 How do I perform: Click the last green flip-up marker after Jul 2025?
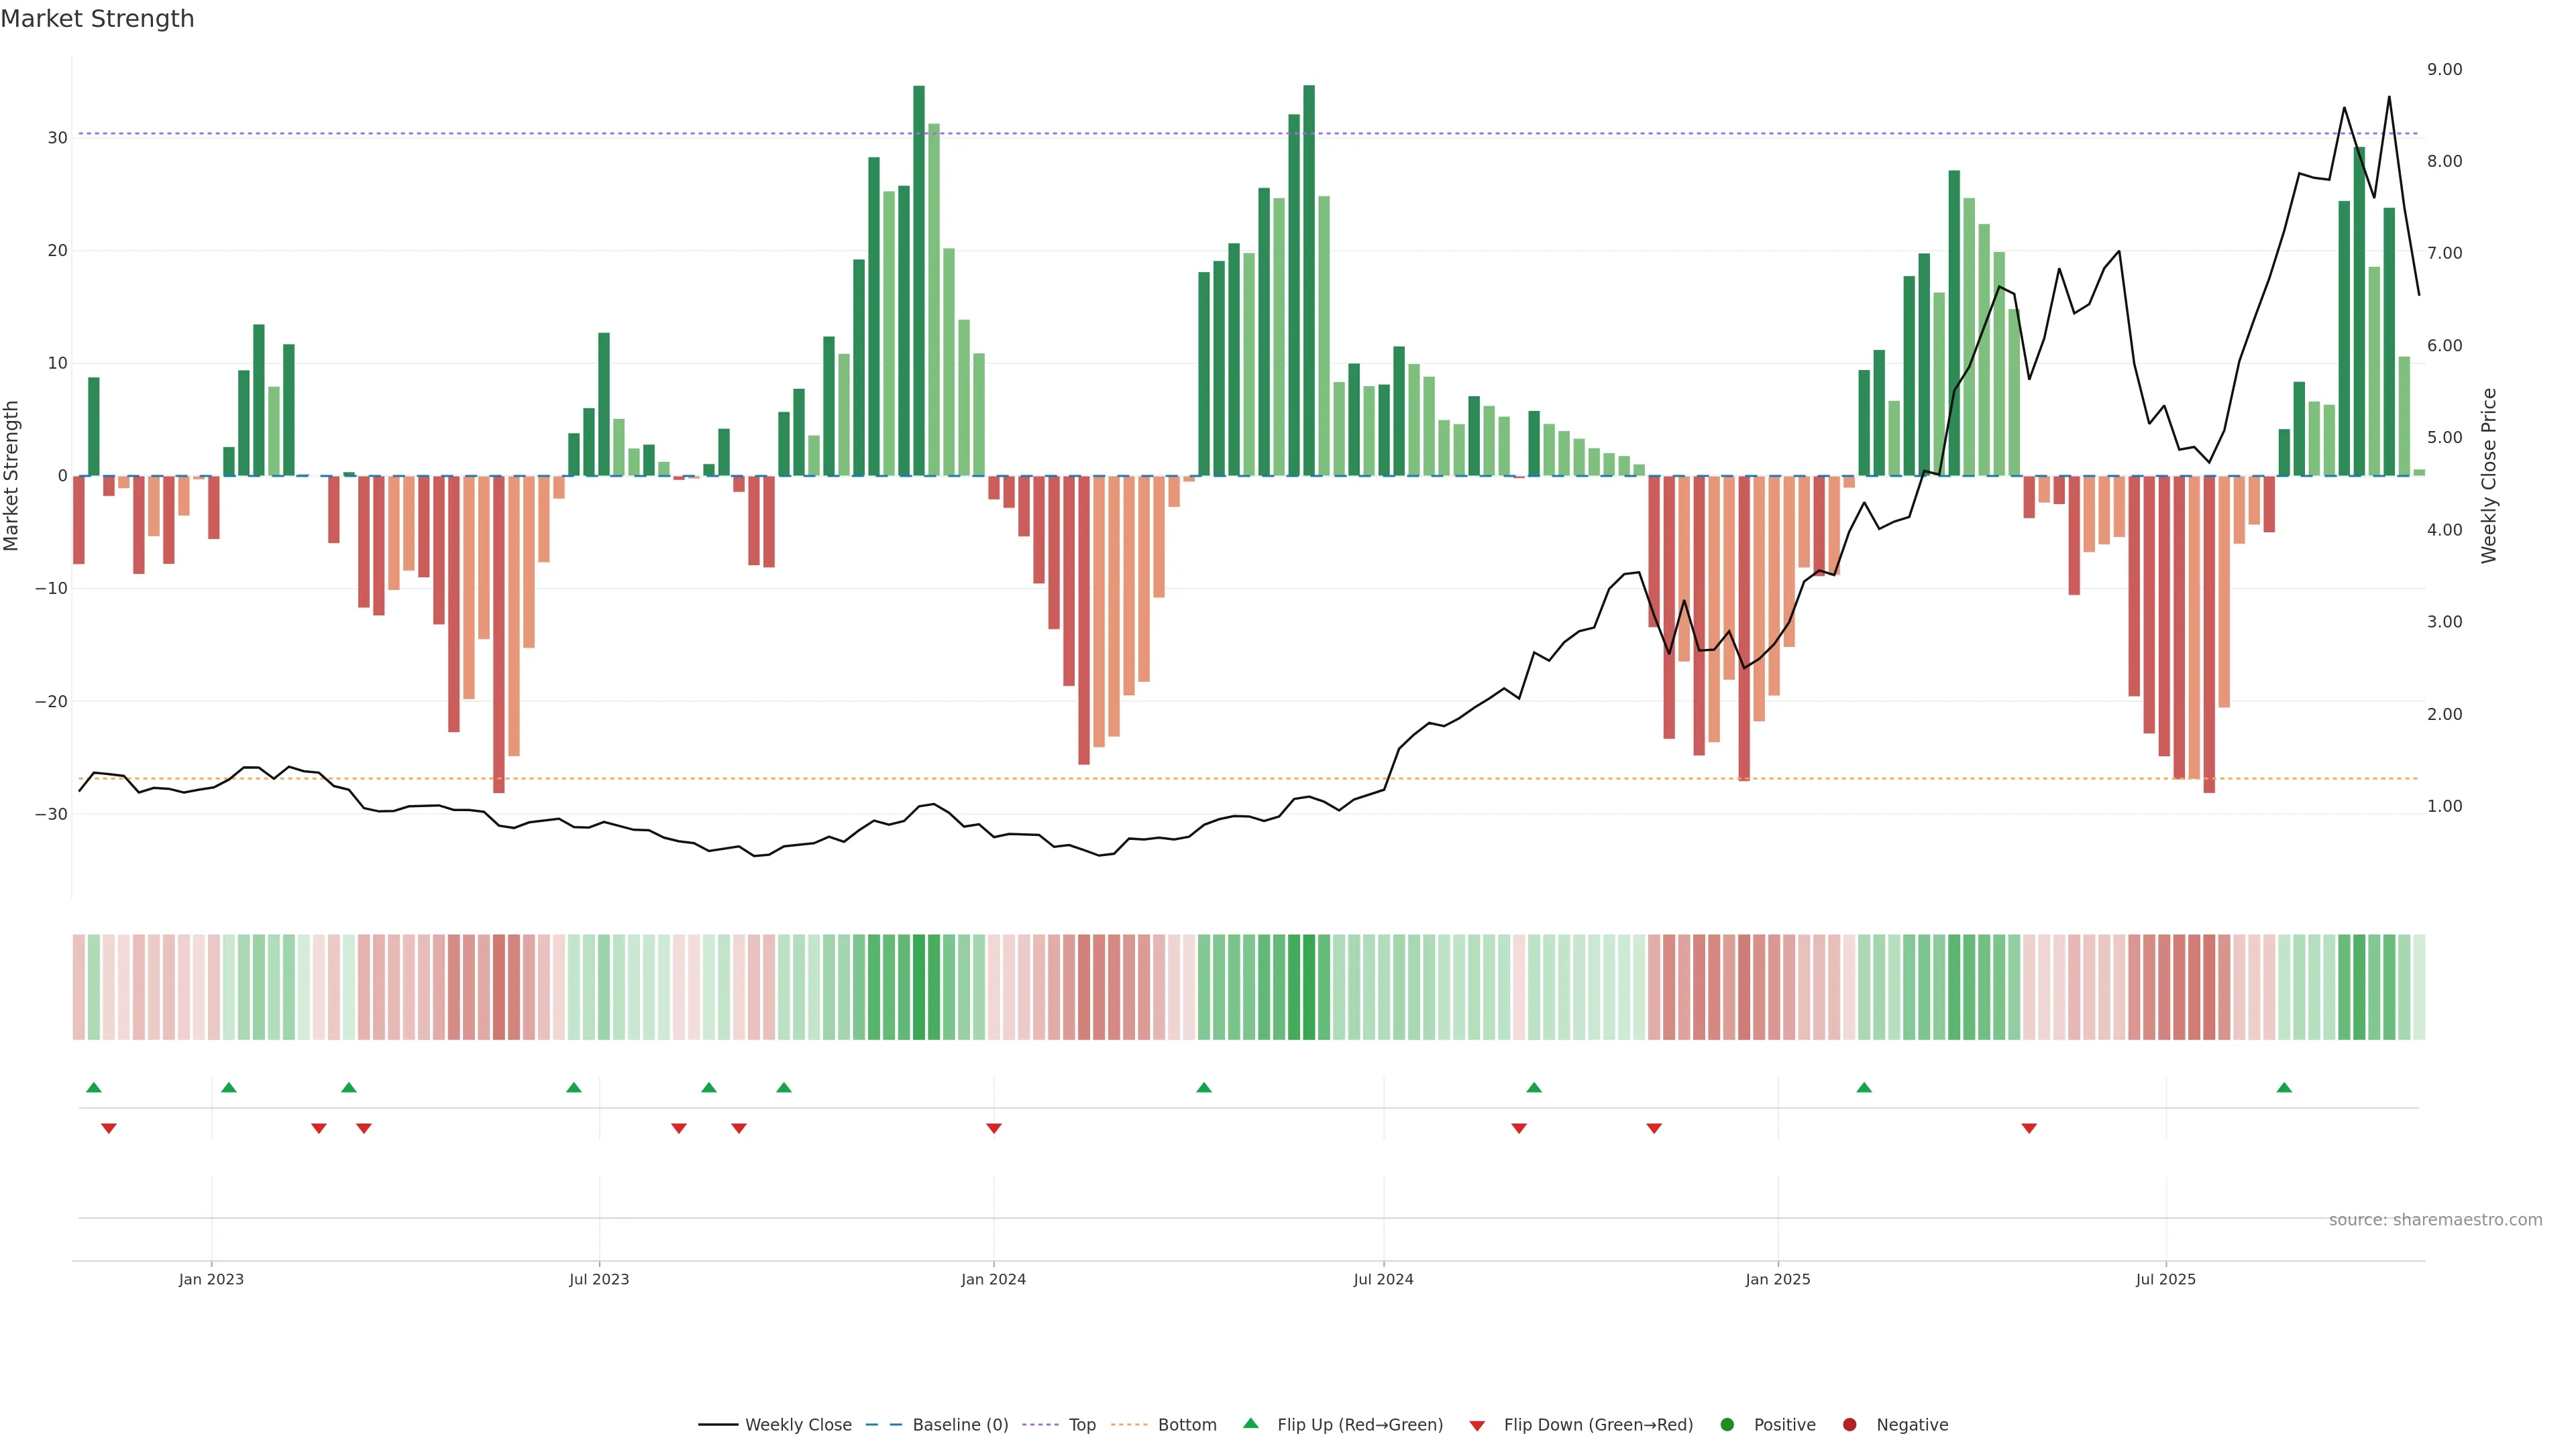point(2284,1087)
